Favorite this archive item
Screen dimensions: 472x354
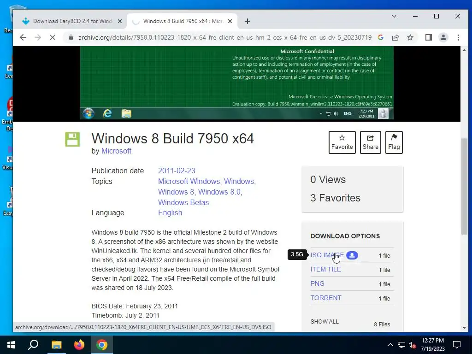(x=342, y=142)
